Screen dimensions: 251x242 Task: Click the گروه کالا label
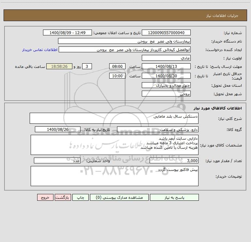pos(234,130)
